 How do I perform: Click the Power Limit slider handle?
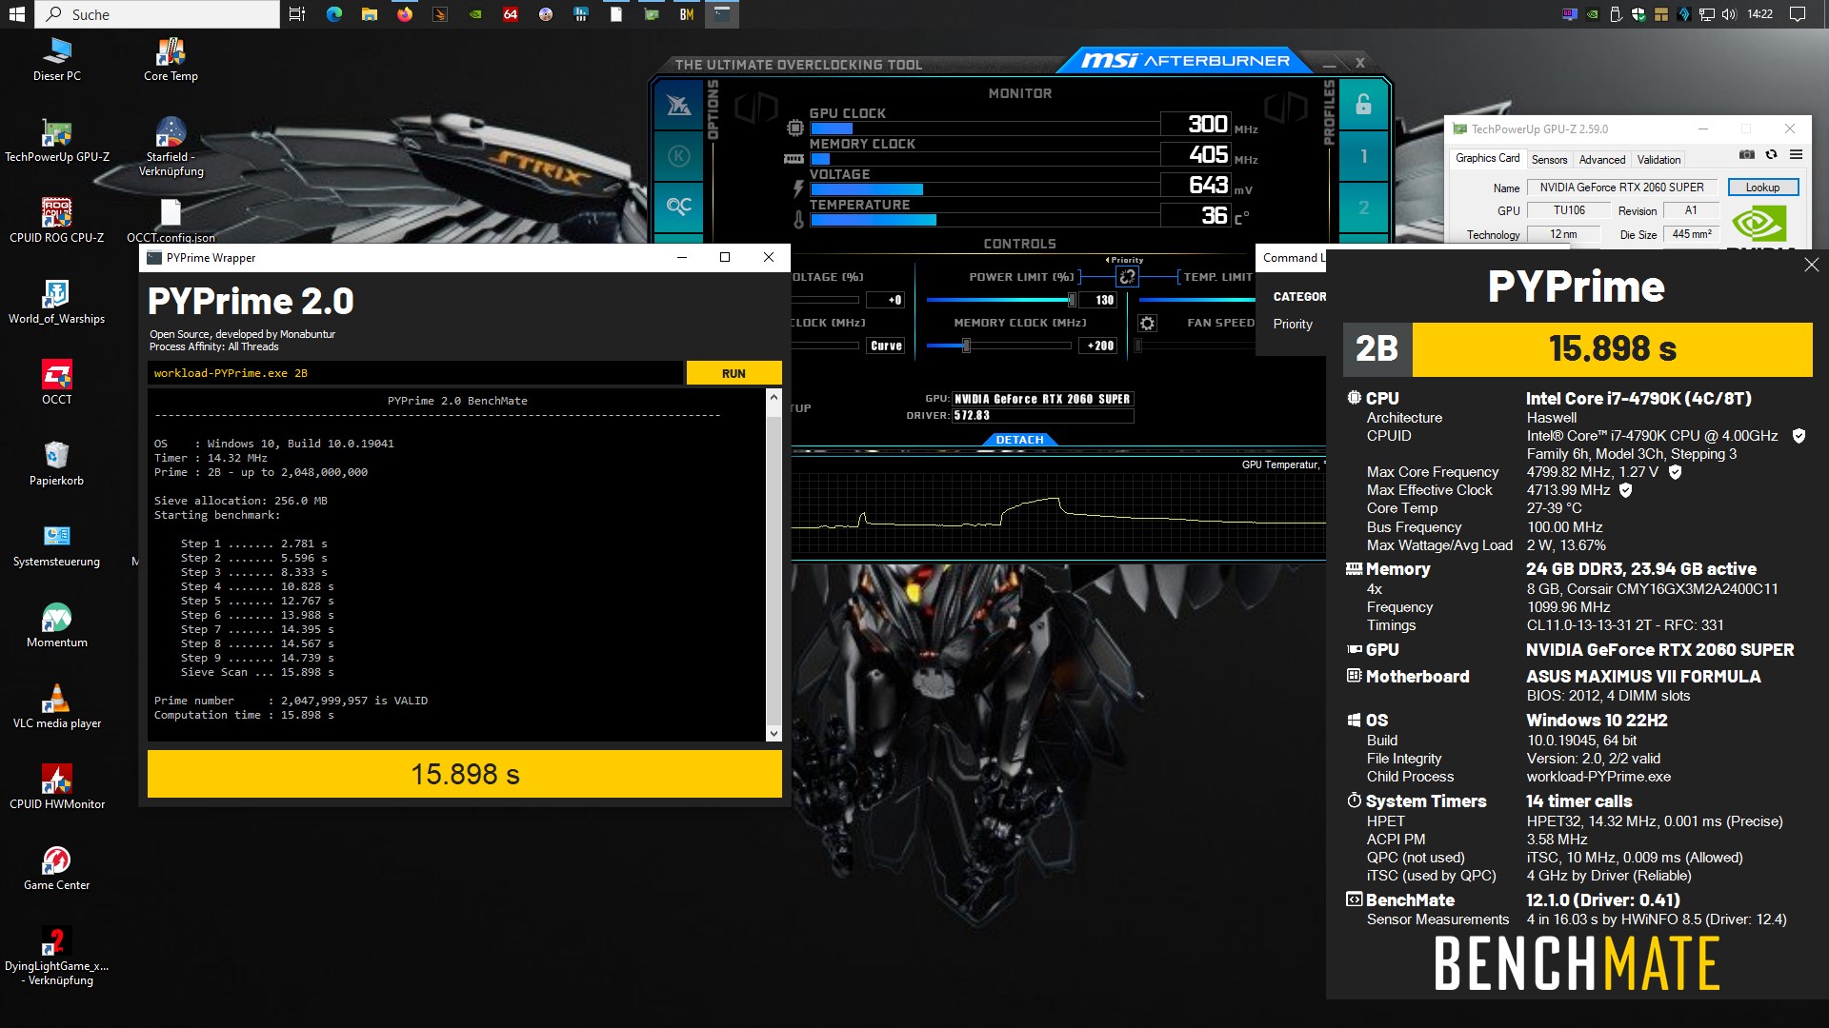coord(1072,300)
